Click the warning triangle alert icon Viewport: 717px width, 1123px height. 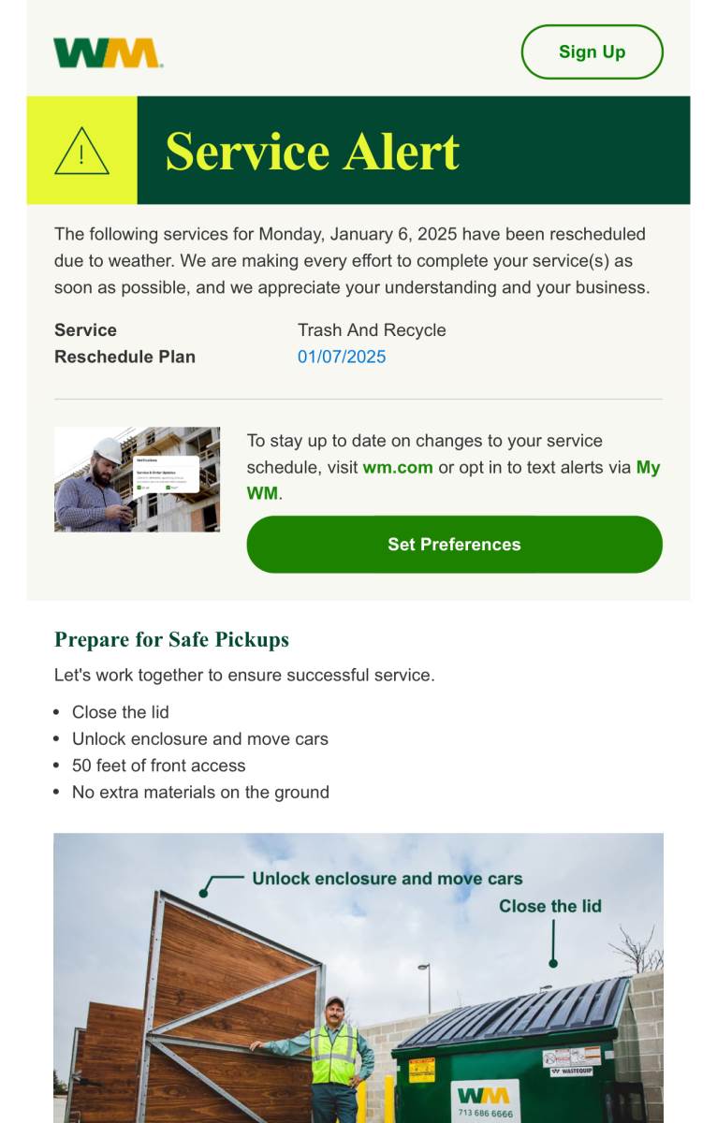click(81, 151)
